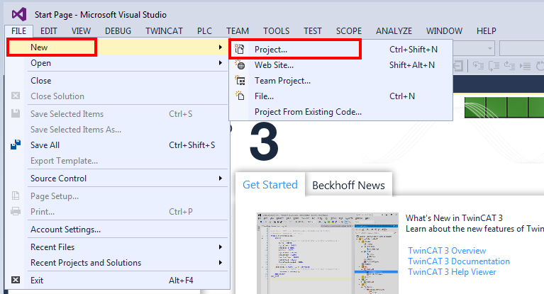Click the Close Solution icon
Viewport: 544px width, 294px height.
[16, 96]
